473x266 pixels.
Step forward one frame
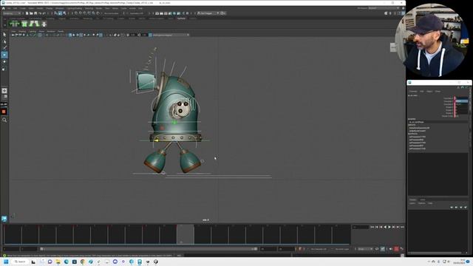(x=394, y=227)
